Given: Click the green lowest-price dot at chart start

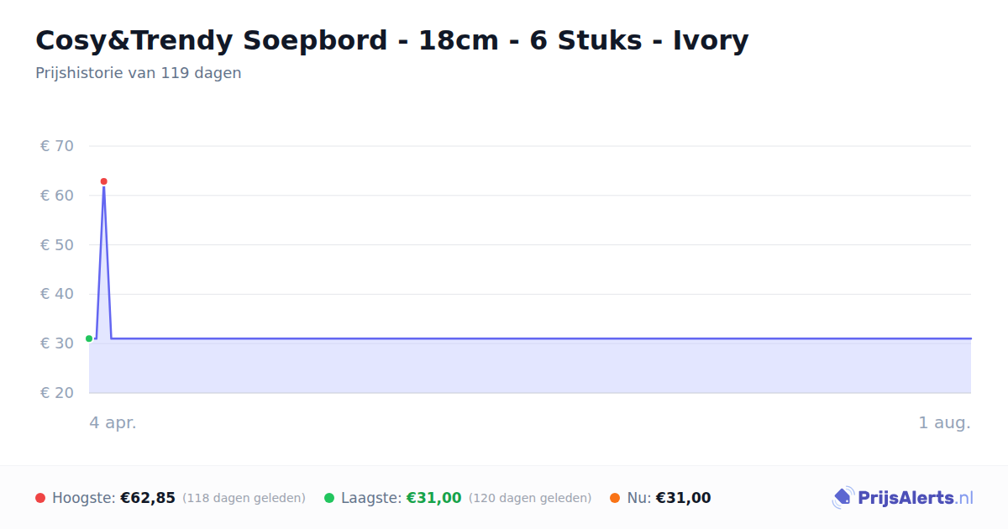Looking at the screenshot, I should click(x=89, y=338).
